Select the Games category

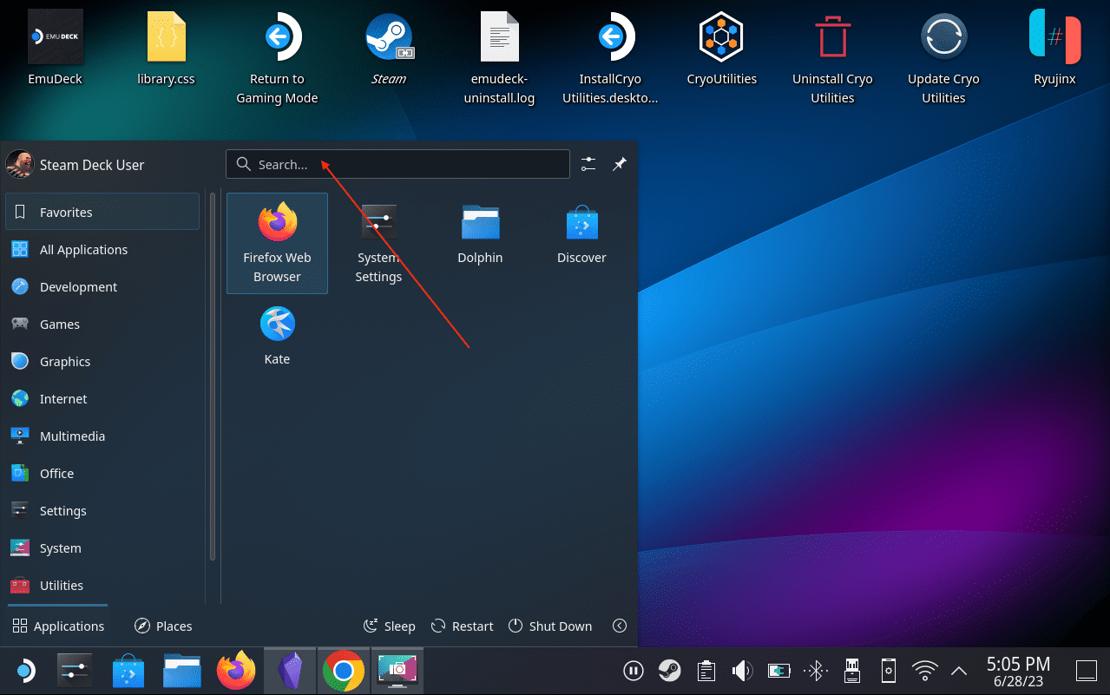point(102,324)
